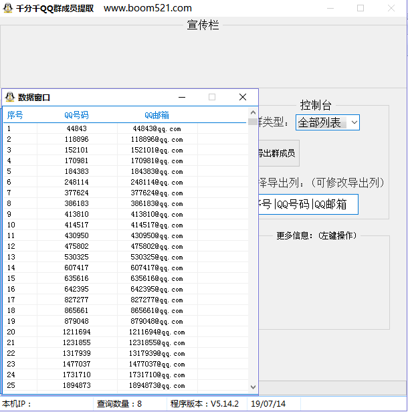Click the 程序版本：V5.14.2 status entry

tap(205, 404)
